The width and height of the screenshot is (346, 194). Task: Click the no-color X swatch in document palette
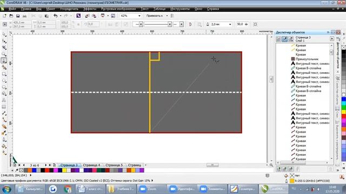click(x=22, y=170)
